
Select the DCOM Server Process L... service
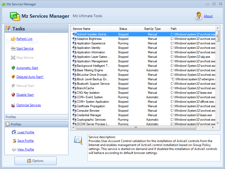click(x=144, y=124)
